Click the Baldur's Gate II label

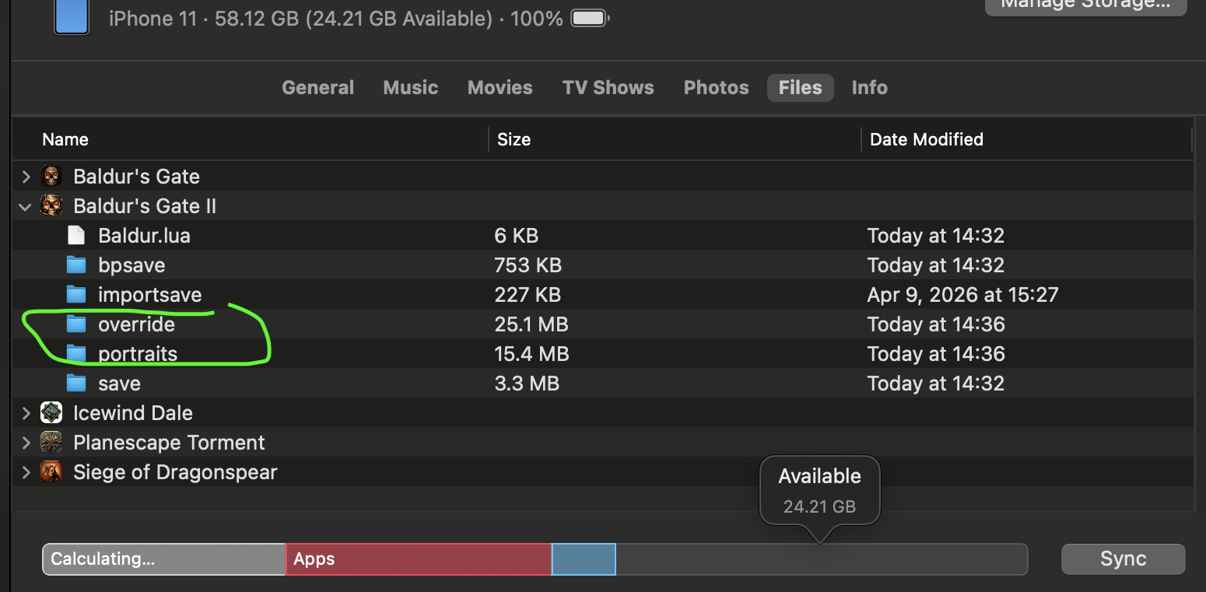145,206
